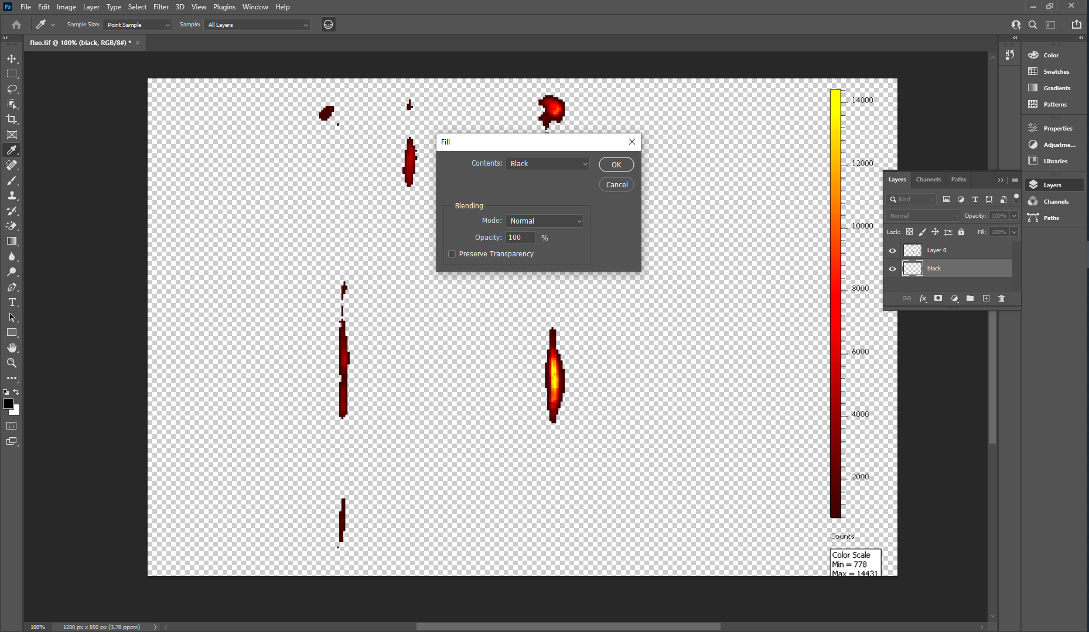Viewport: 1089px width, 632px height.
Task: Open the Sample Size dropdown
Action: (x=138, y=25)
